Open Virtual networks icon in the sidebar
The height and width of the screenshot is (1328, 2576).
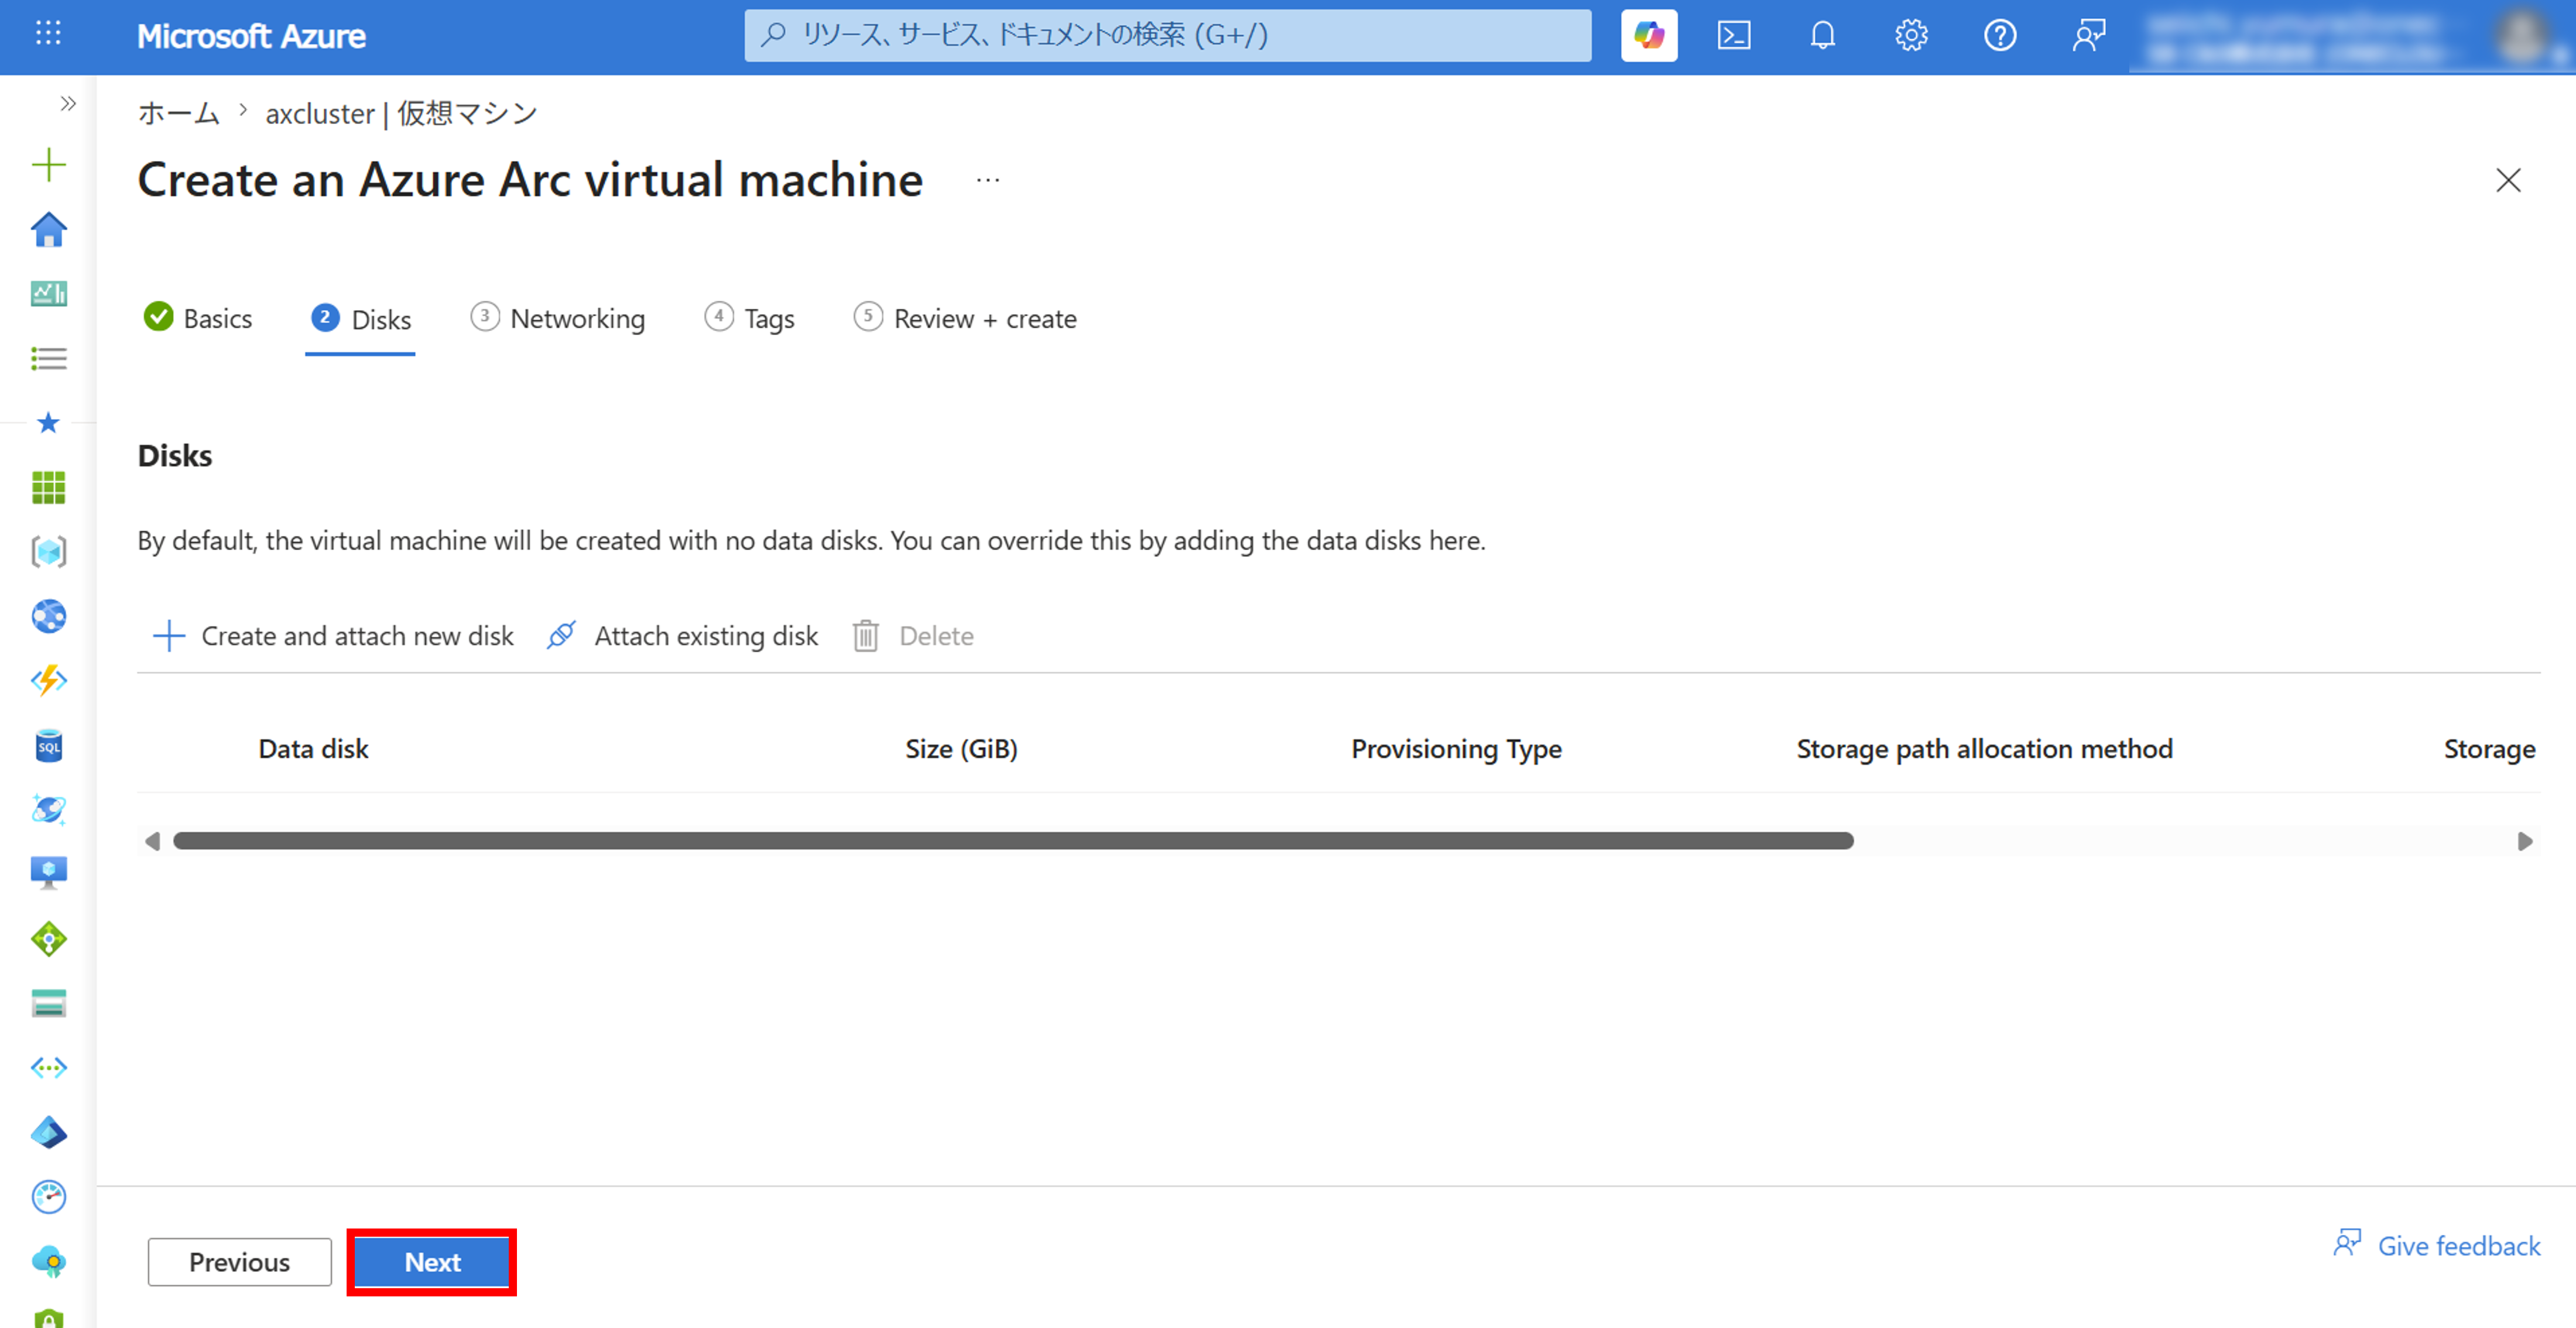point(48,1068)
